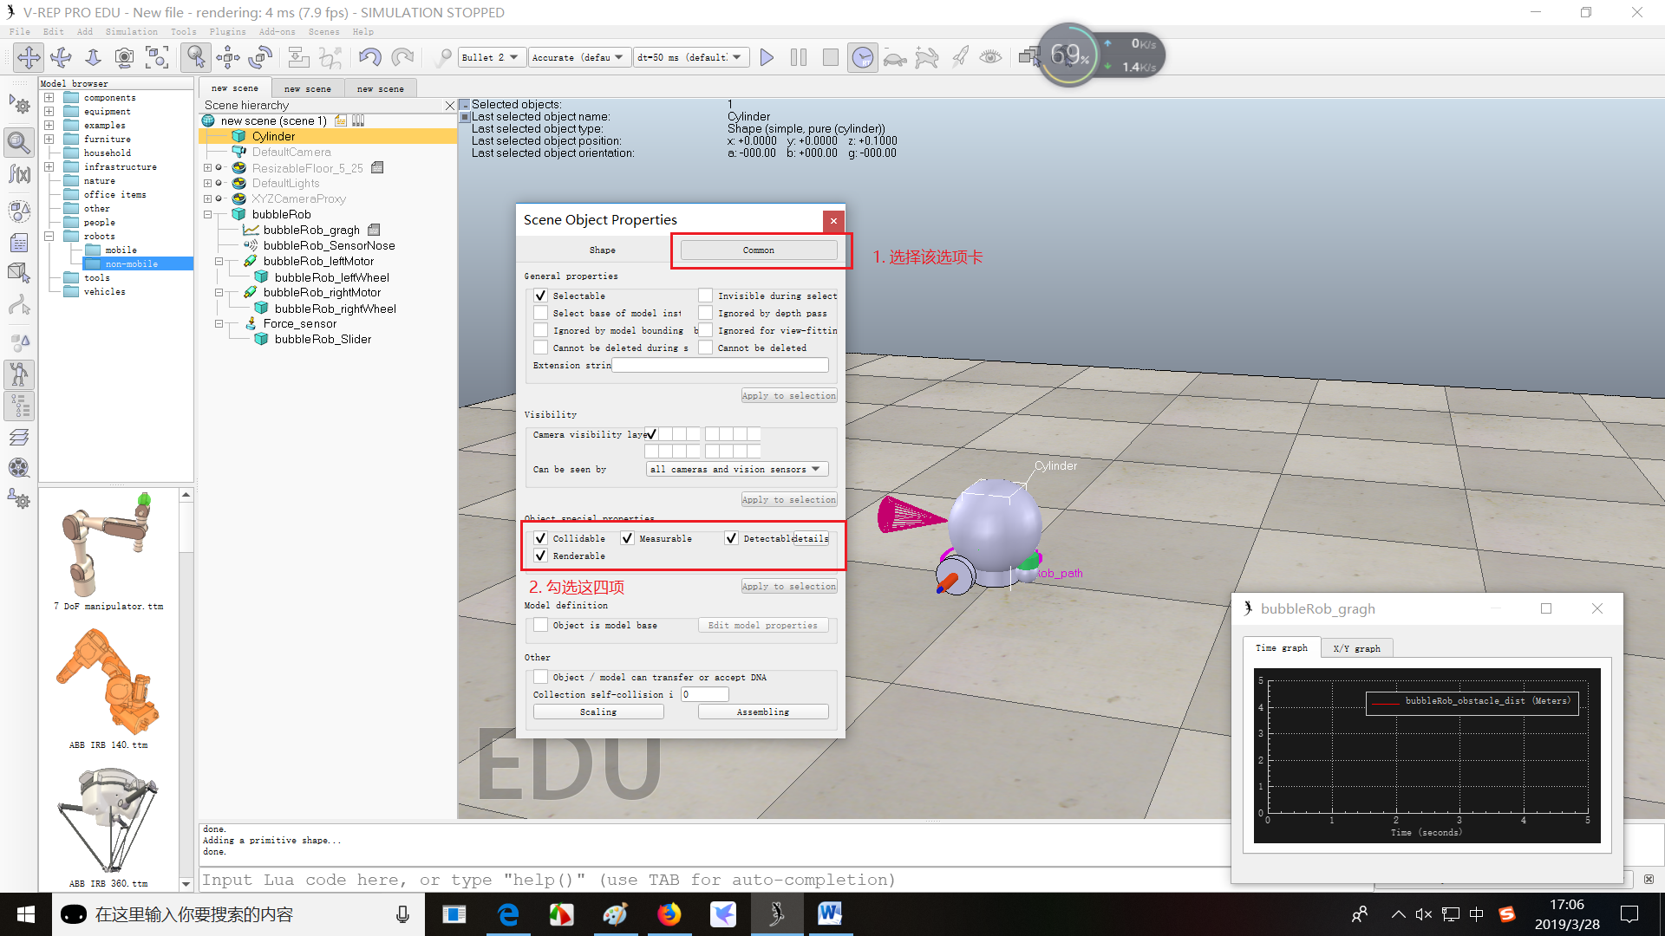Uncheck the Collidable checkbox
The height and width of the screenshot is (936, 1665).
[x=540, y=538]
